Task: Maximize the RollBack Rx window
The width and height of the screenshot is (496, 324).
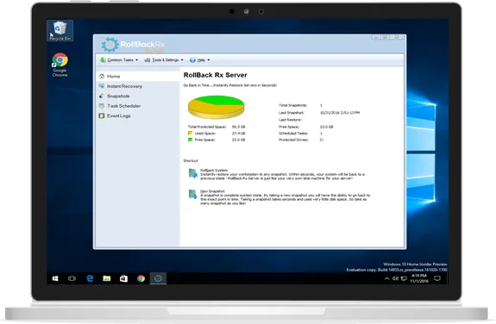Action: click(x=385, y=37)
